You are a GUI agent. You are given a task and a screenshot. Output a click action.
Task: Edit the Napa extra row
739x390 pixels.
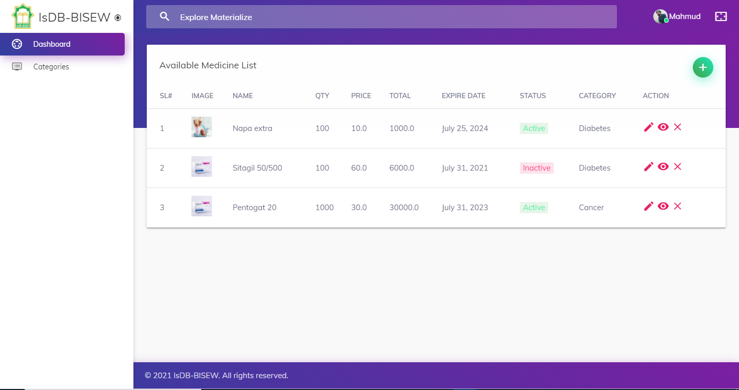[649, 127]
